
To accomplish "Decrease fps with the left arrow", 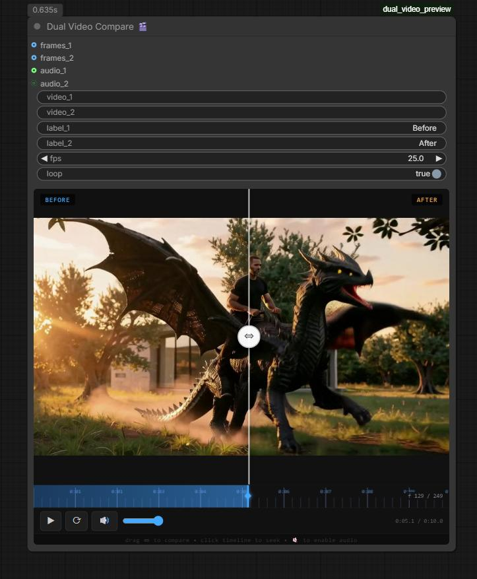I will click(x=44, y=158).
